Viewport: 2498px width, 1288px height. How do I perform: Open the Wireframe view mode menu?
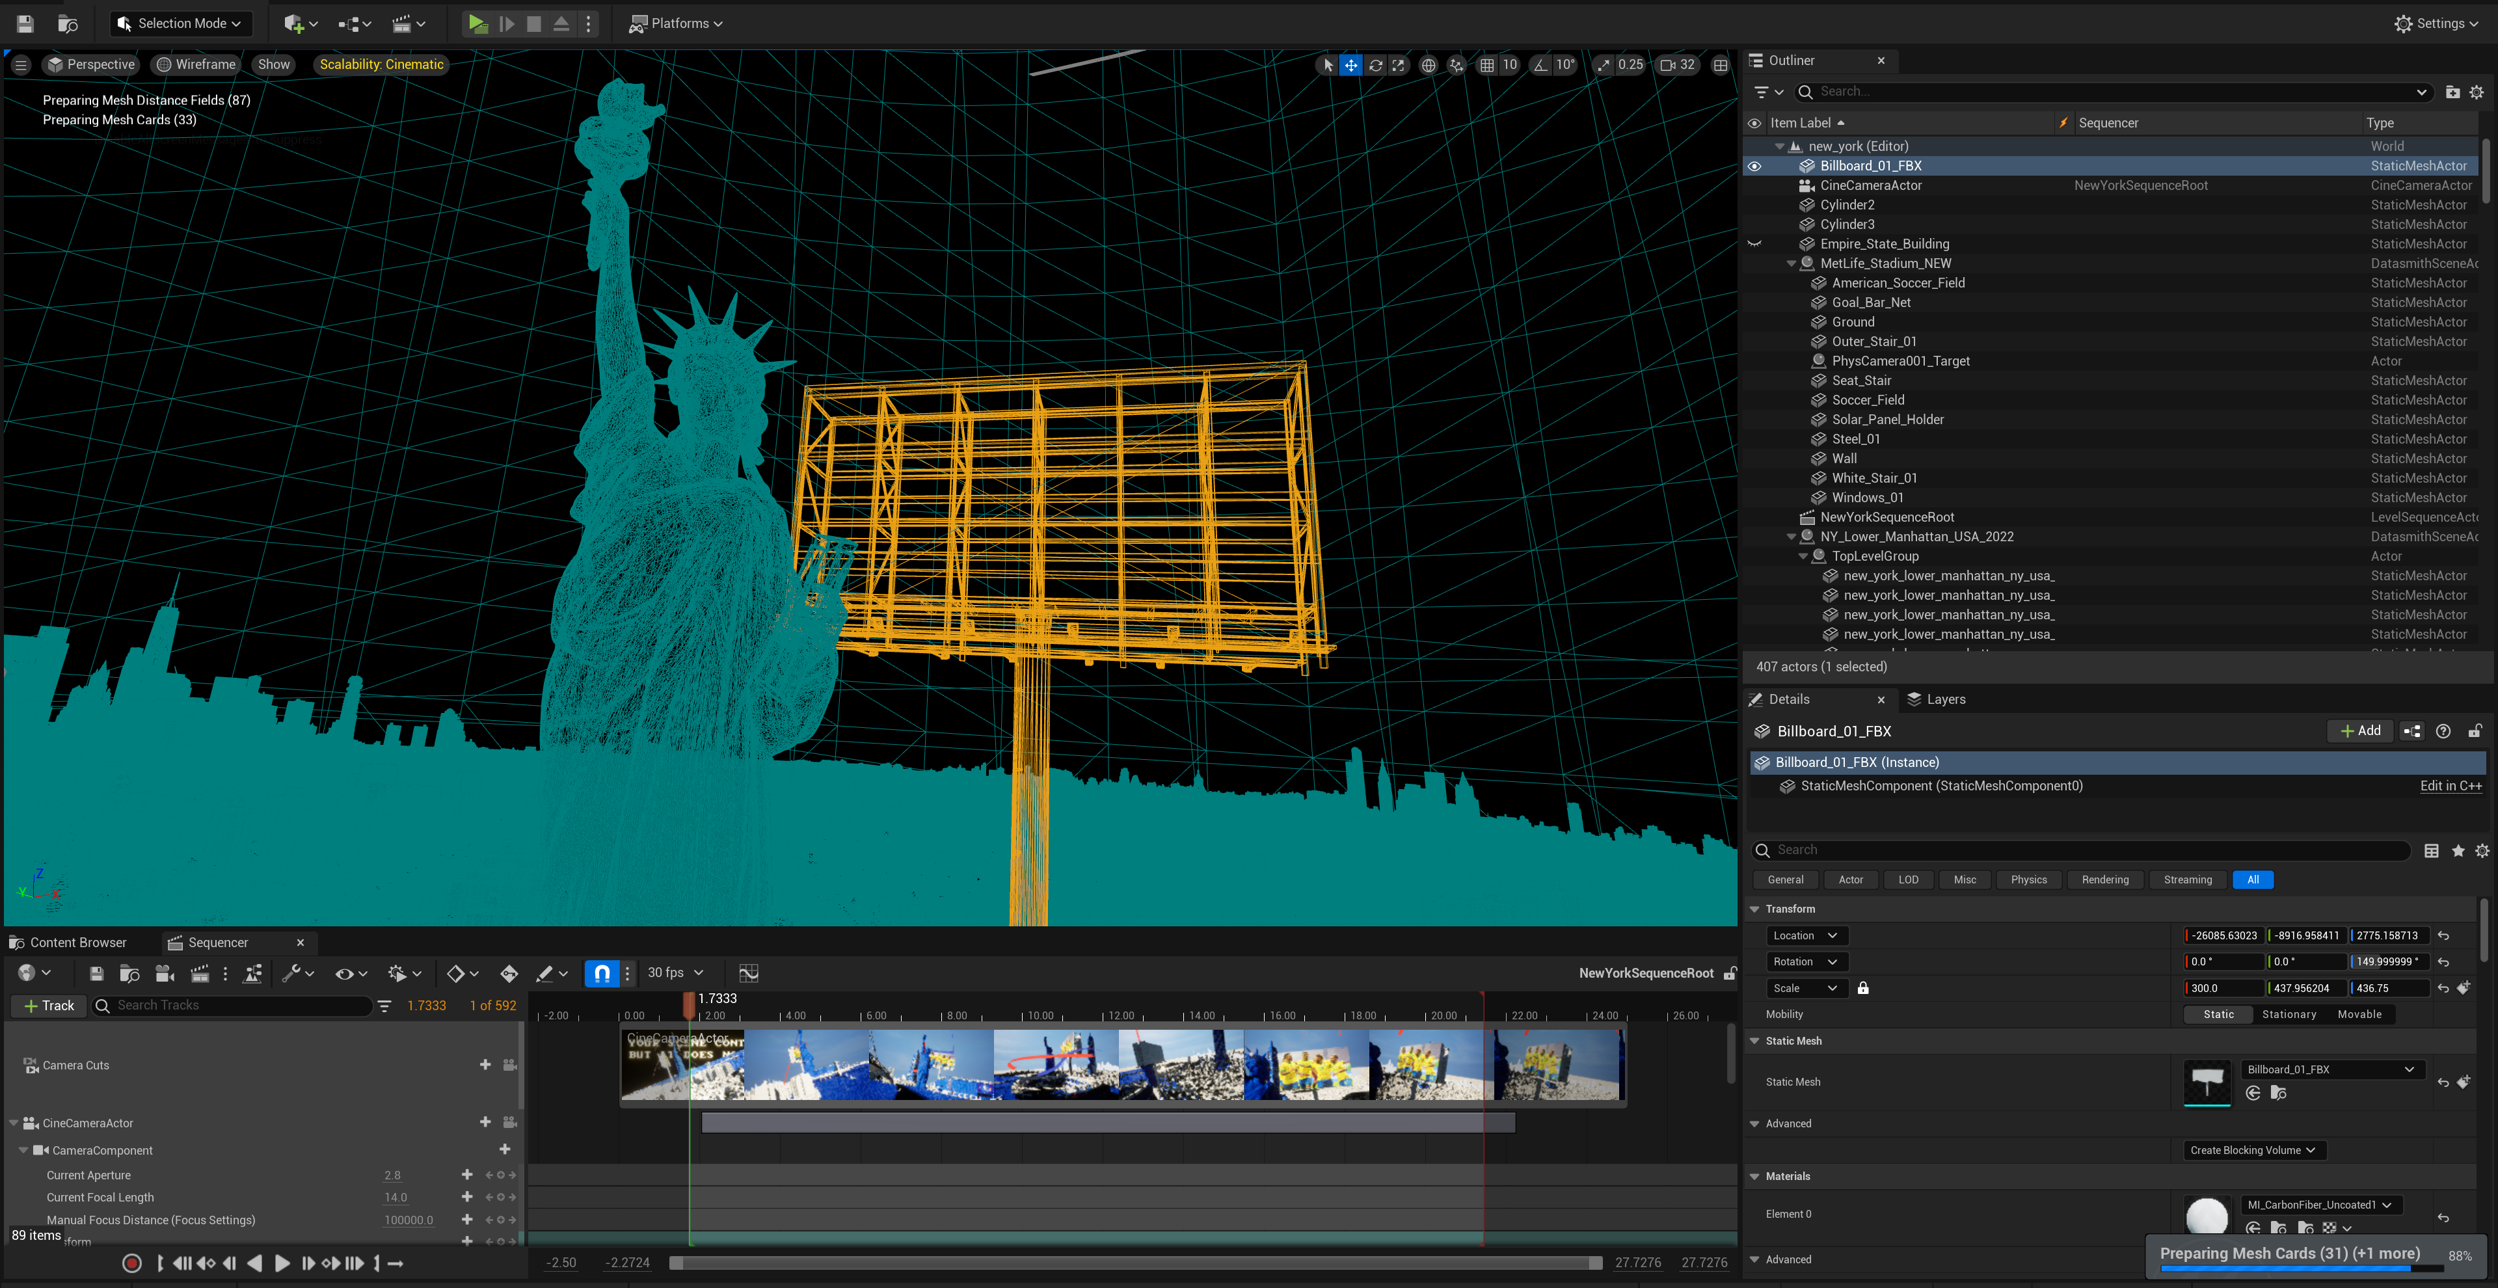tap(197, 65)
